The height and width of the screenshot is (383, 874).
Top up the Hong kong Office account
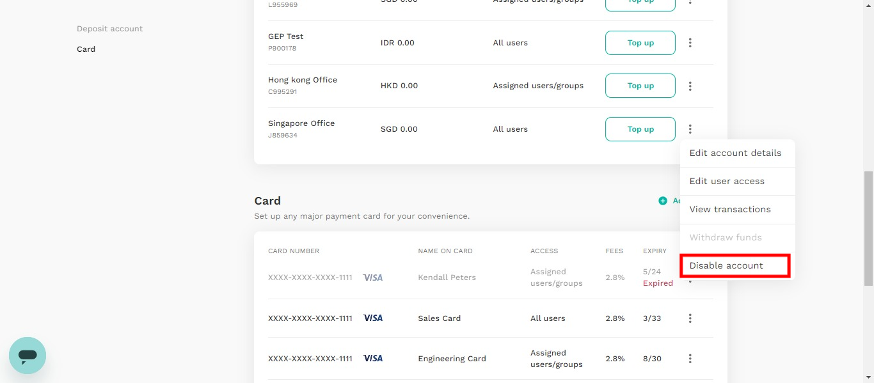tap(640, 86)
